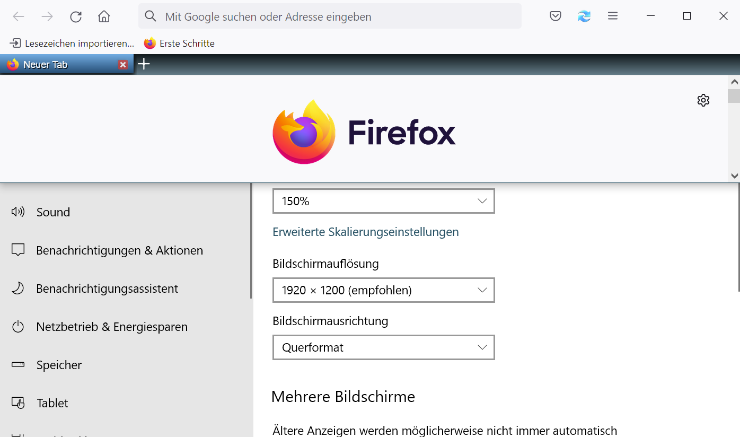Viewport: 740px width, 437px height.
Task: Open Benachrichtigungen & Aktionen settings
Action: (119, 250)
